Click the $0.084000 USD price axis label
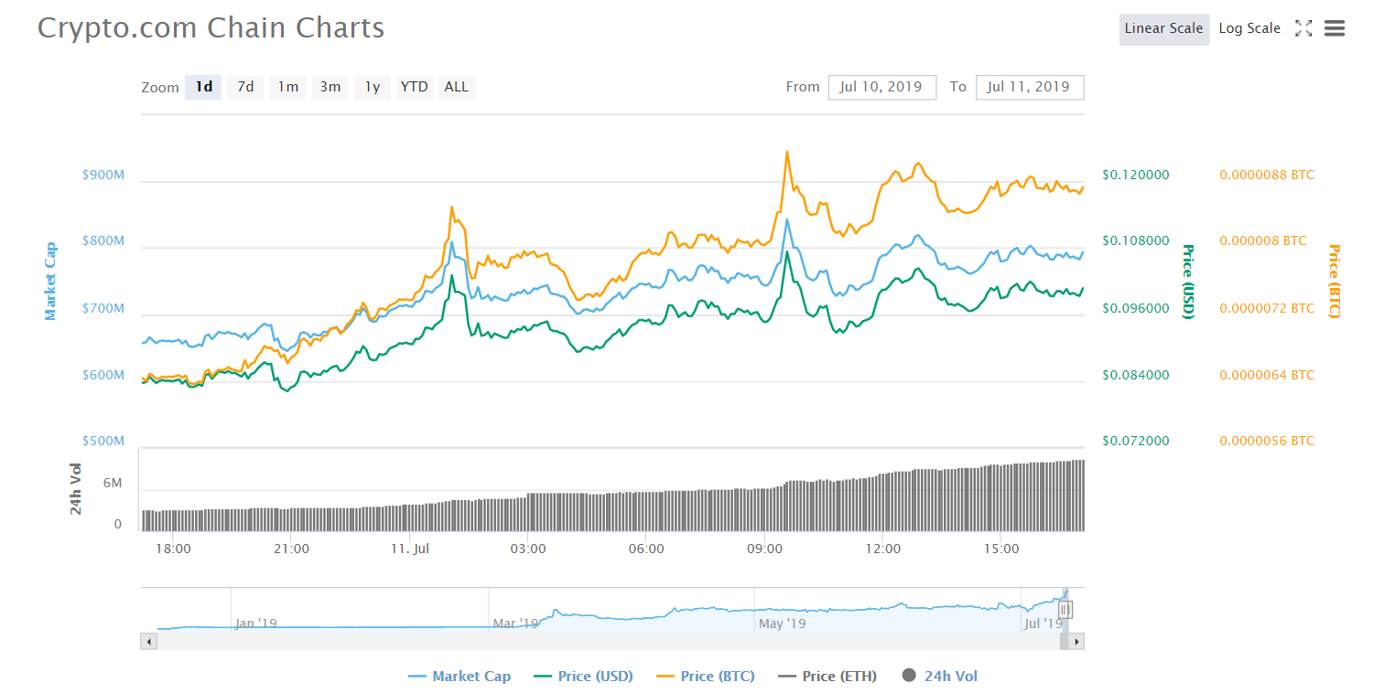This screenshot has width=1373, height=693. [x=1136, y=375]
